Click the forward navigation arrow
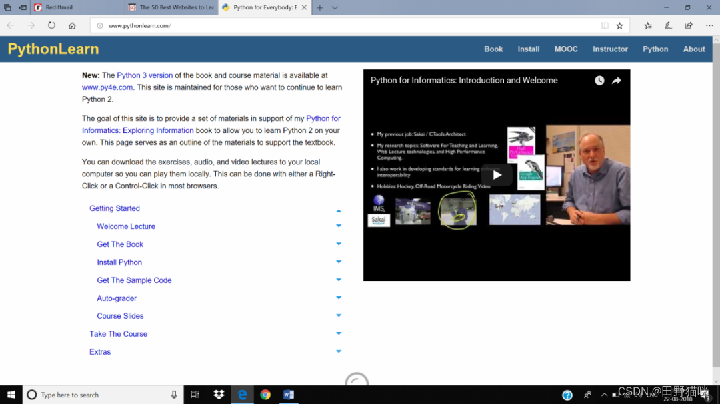The image size is (720, 404). coord(31,26)
